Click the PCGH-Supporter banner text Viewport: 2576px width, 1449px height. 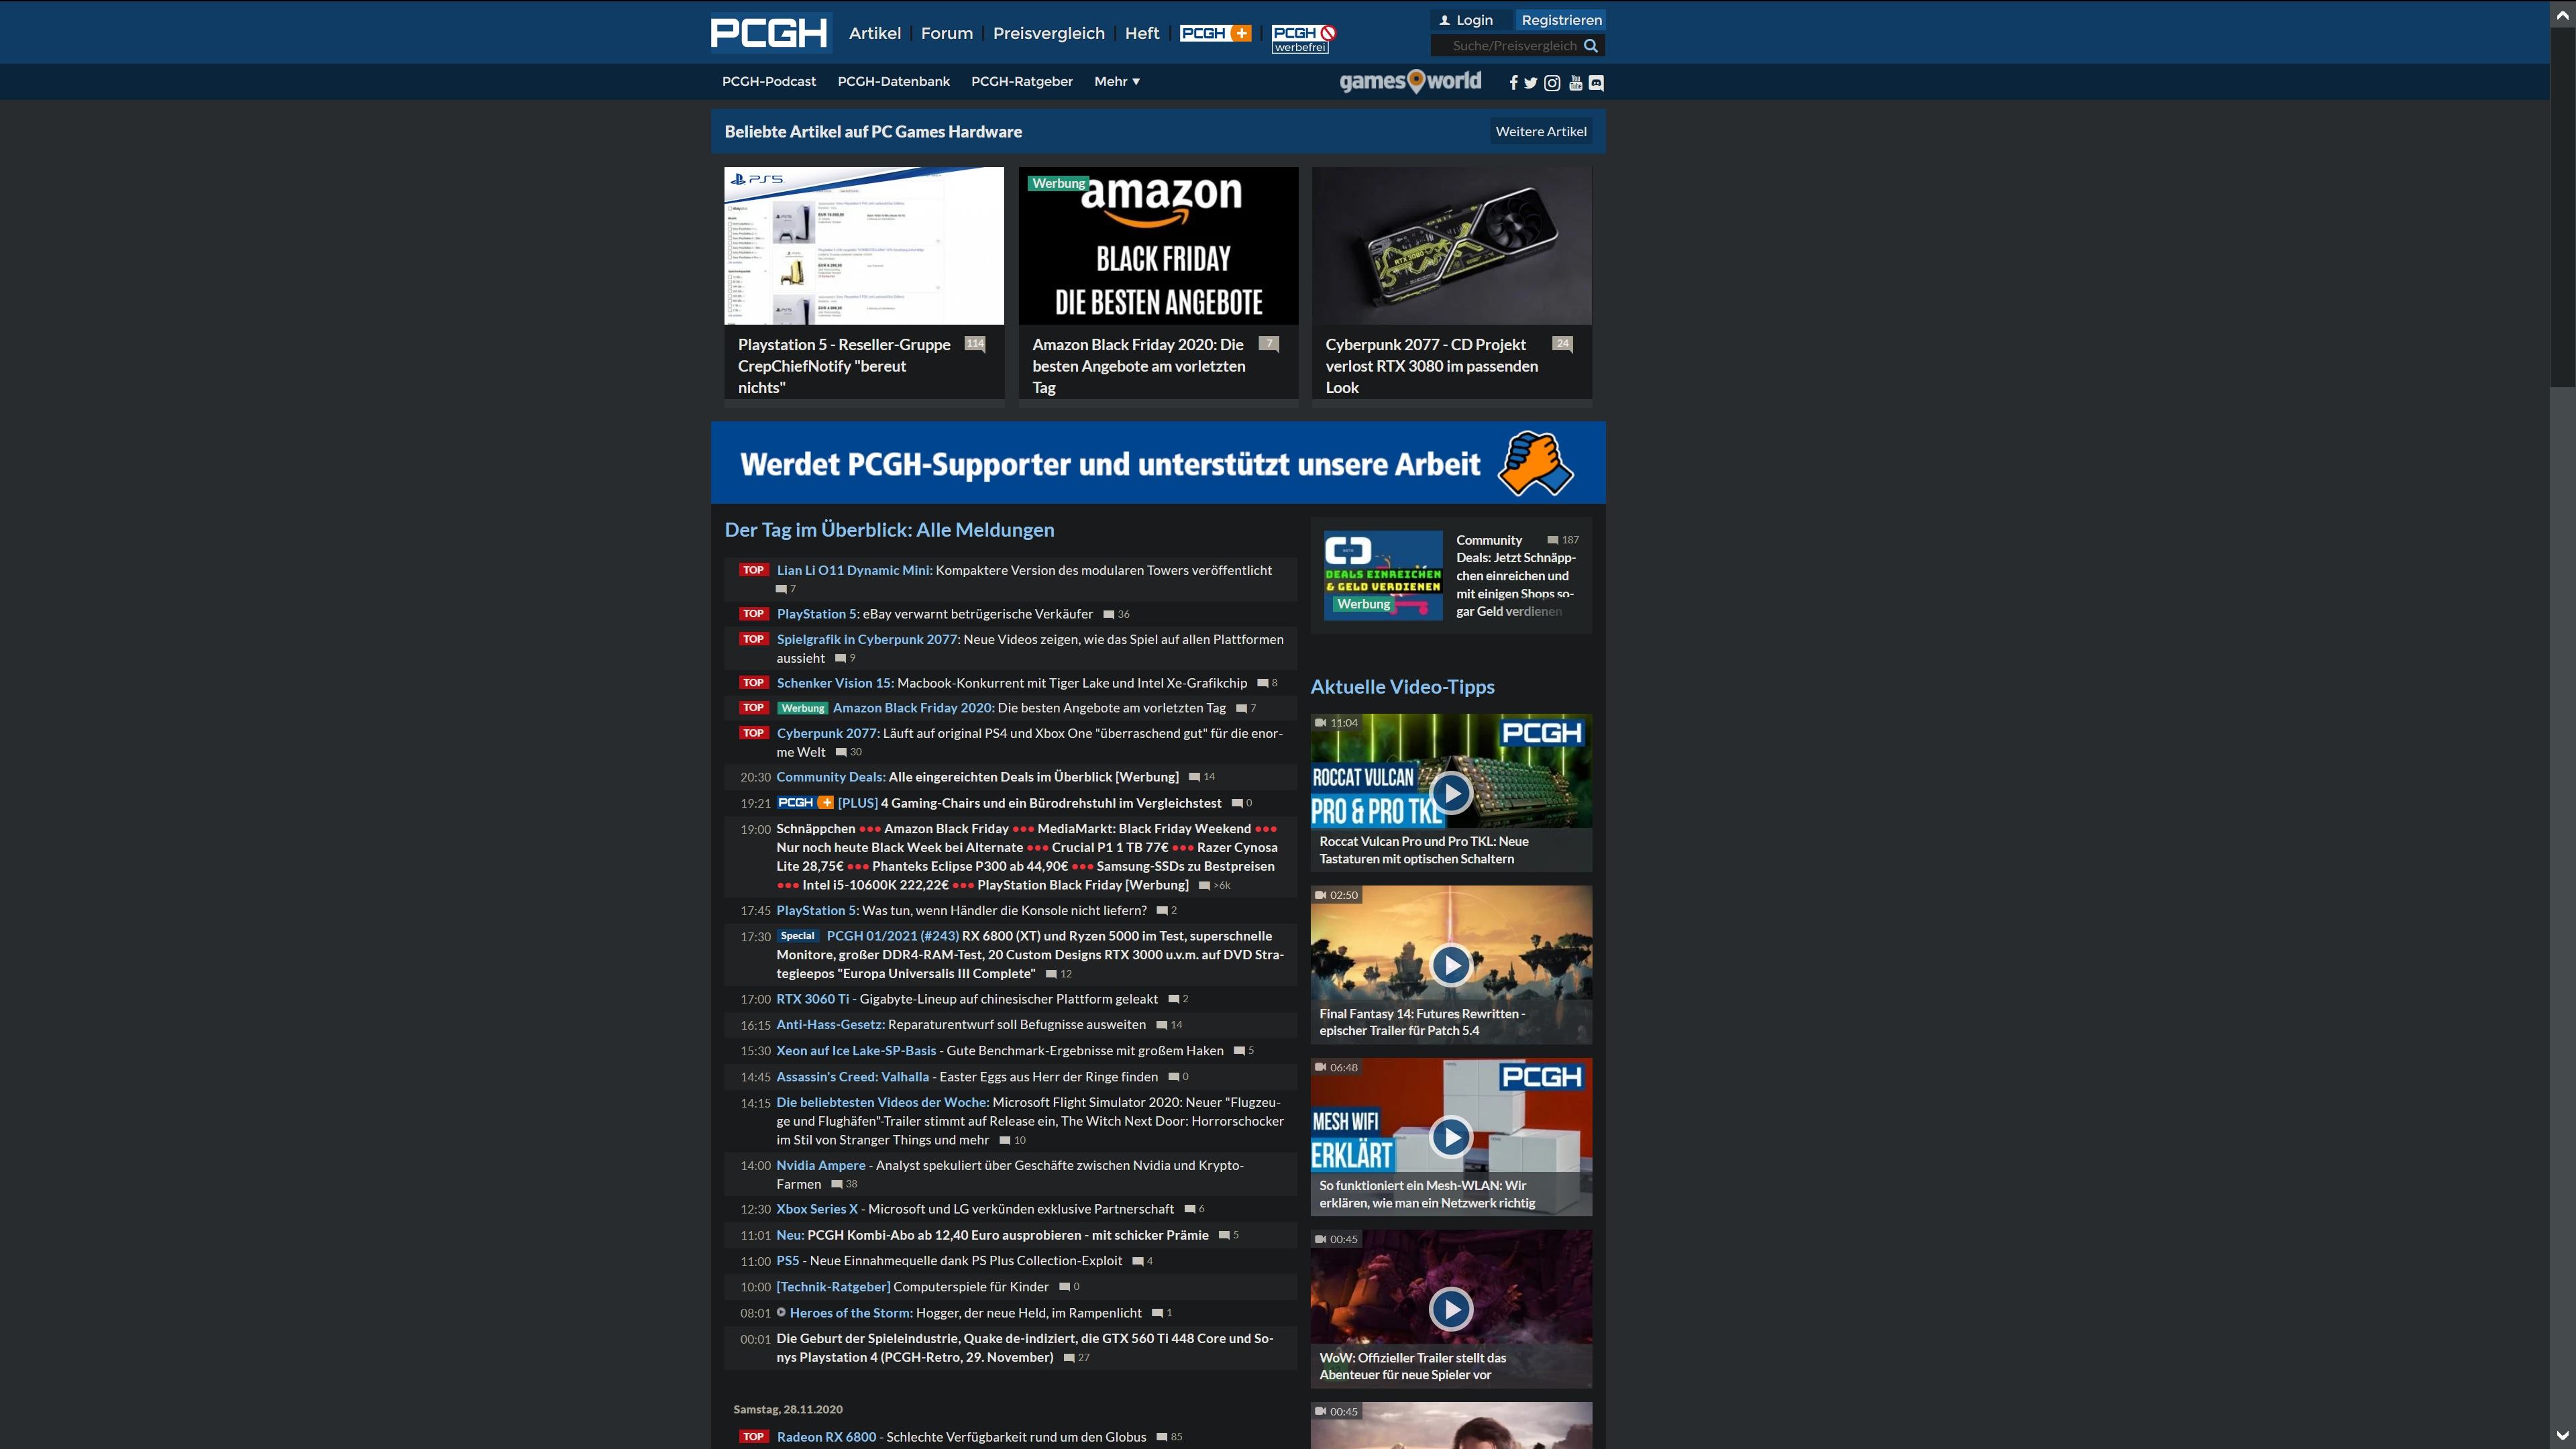tap(1110, 464)
